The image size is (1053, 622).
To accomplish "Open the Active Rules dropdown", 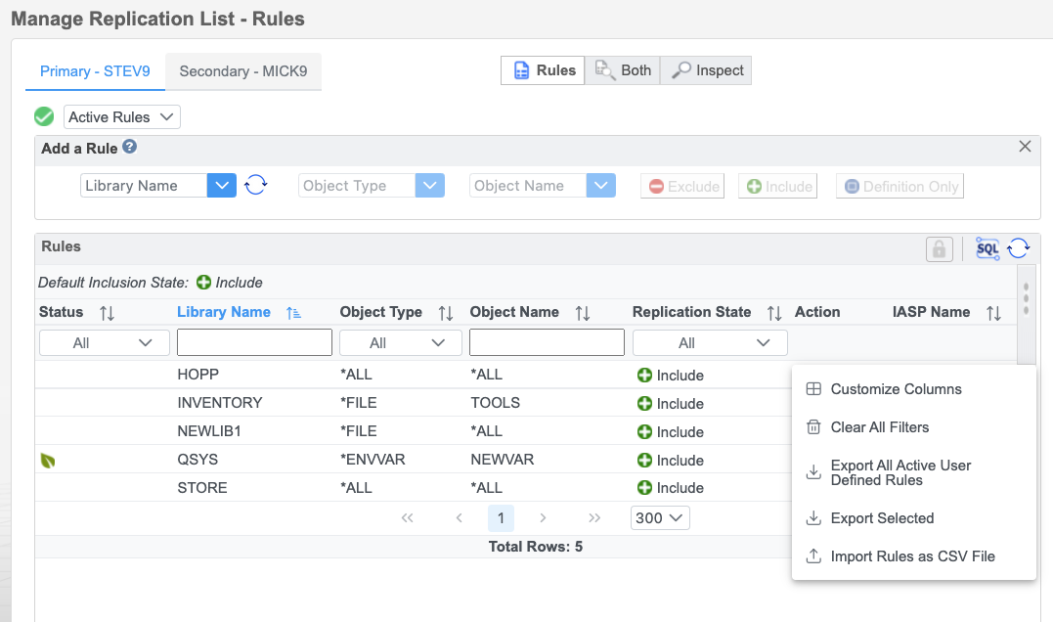I will (120, 115).
